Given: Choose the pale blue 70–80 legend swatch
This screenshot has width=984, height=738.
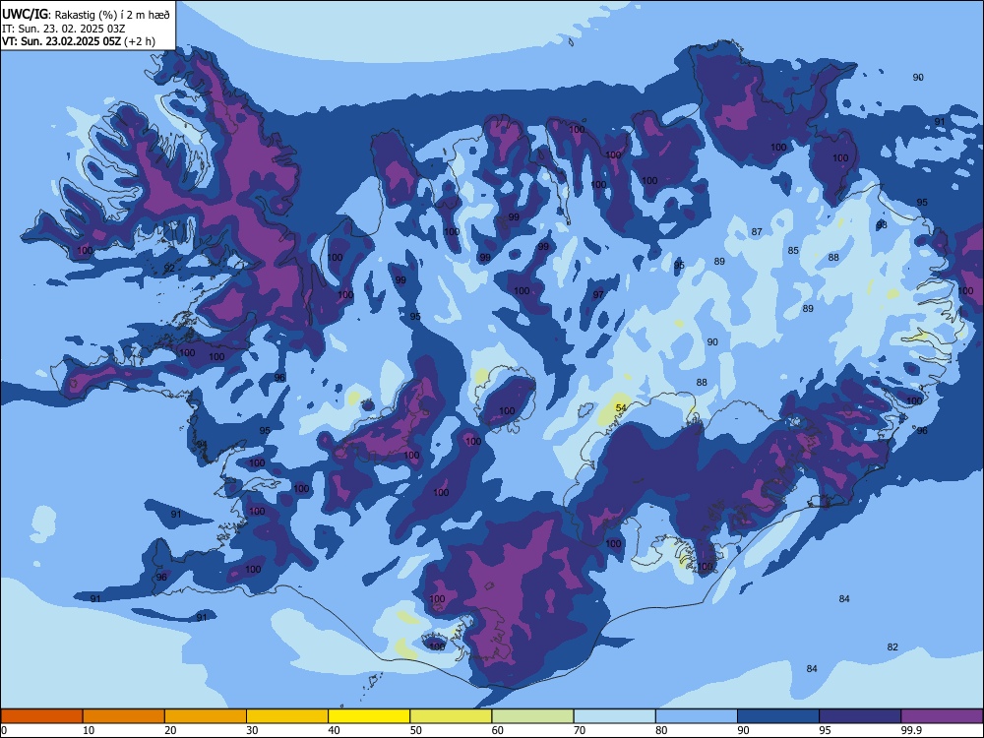Looking at the screenshot, I should (614, 716).
